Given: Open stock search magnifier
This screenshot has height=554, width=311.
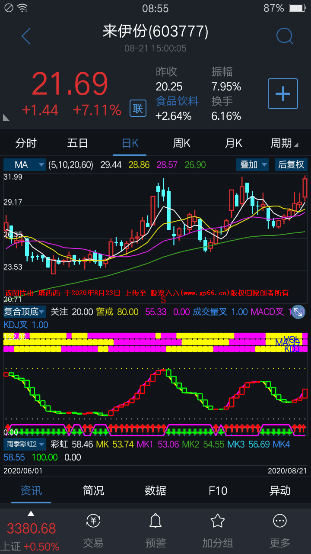Looking at the screenshot, I should 284,36.
